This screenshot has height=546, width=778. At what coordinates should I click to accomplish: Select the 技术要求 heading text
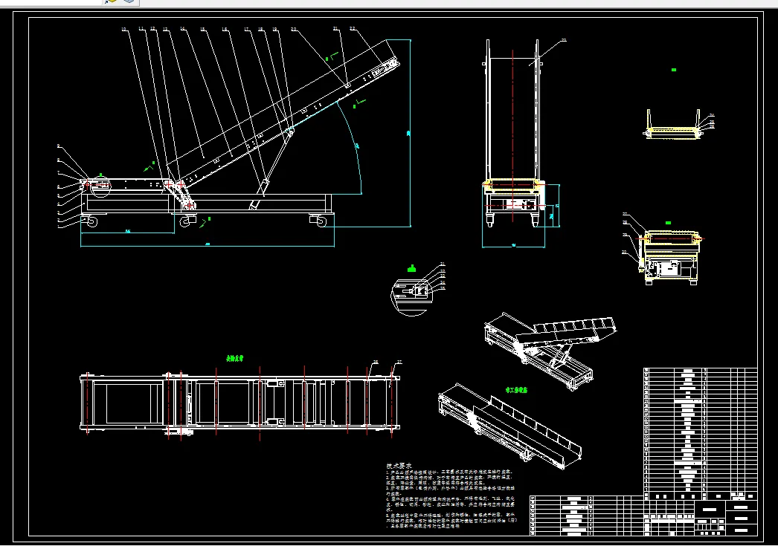tap(399, 466)
